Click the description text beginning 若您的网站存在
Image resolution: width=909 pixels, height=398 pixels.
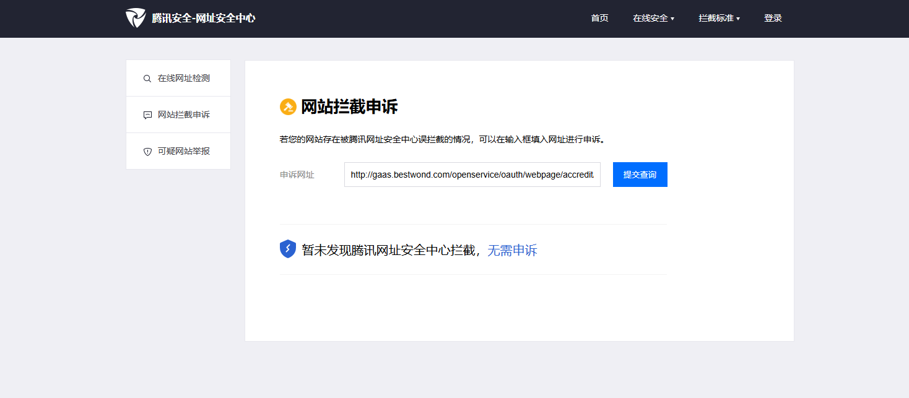(442, 139)
